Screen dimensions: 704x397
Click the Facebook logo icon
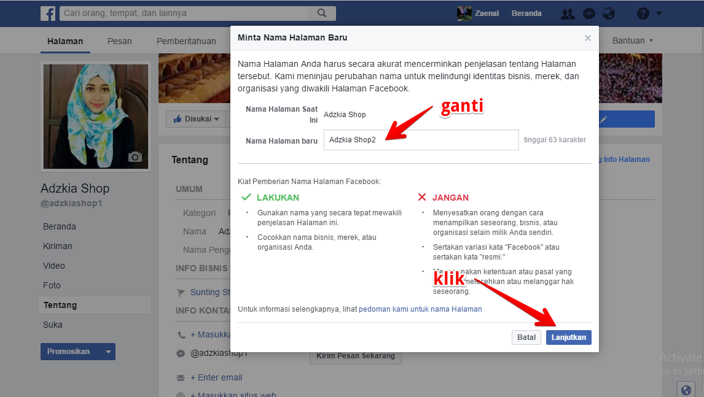point(48,13)
